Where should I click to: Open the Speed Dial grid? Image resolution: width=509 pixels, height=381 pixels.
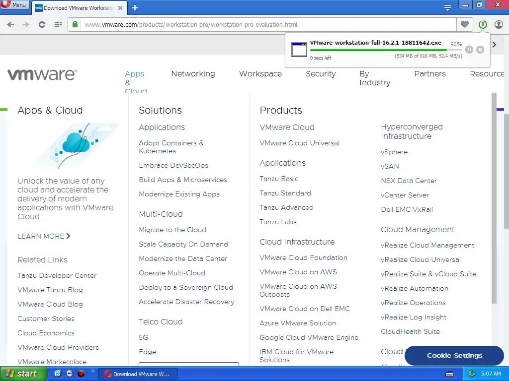58,25
